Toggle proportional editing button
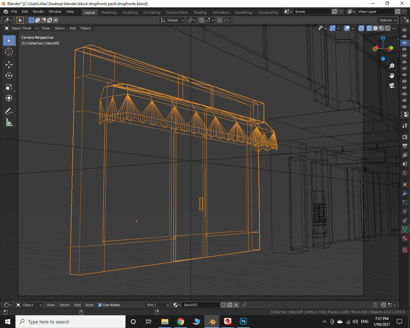 [x=220, y=20]
